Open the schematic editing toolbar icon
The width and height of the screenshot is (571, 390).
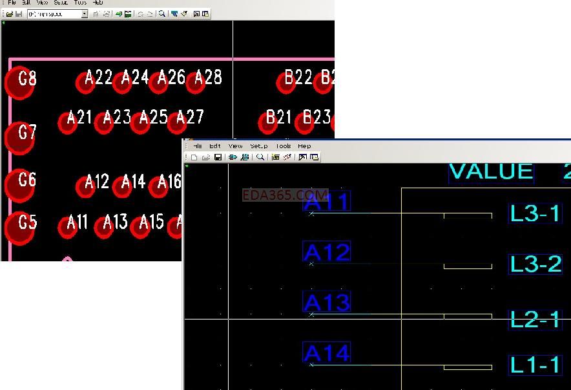(x=245, y=157)
